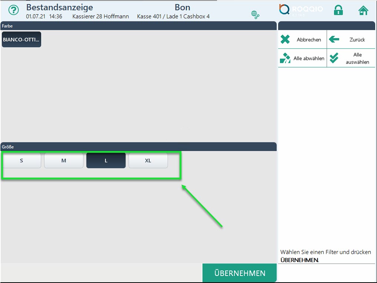
Task: Select all via Alle auswählen checkmarks
Action: click(x=334, y=58)
